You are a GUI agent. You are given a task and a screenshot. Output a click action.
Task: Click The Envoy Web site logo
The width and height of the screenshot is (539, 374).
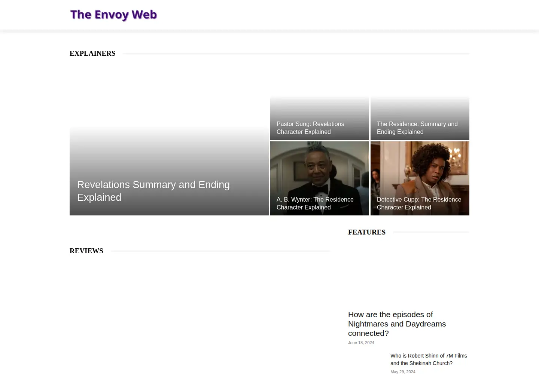pos(113,15)
